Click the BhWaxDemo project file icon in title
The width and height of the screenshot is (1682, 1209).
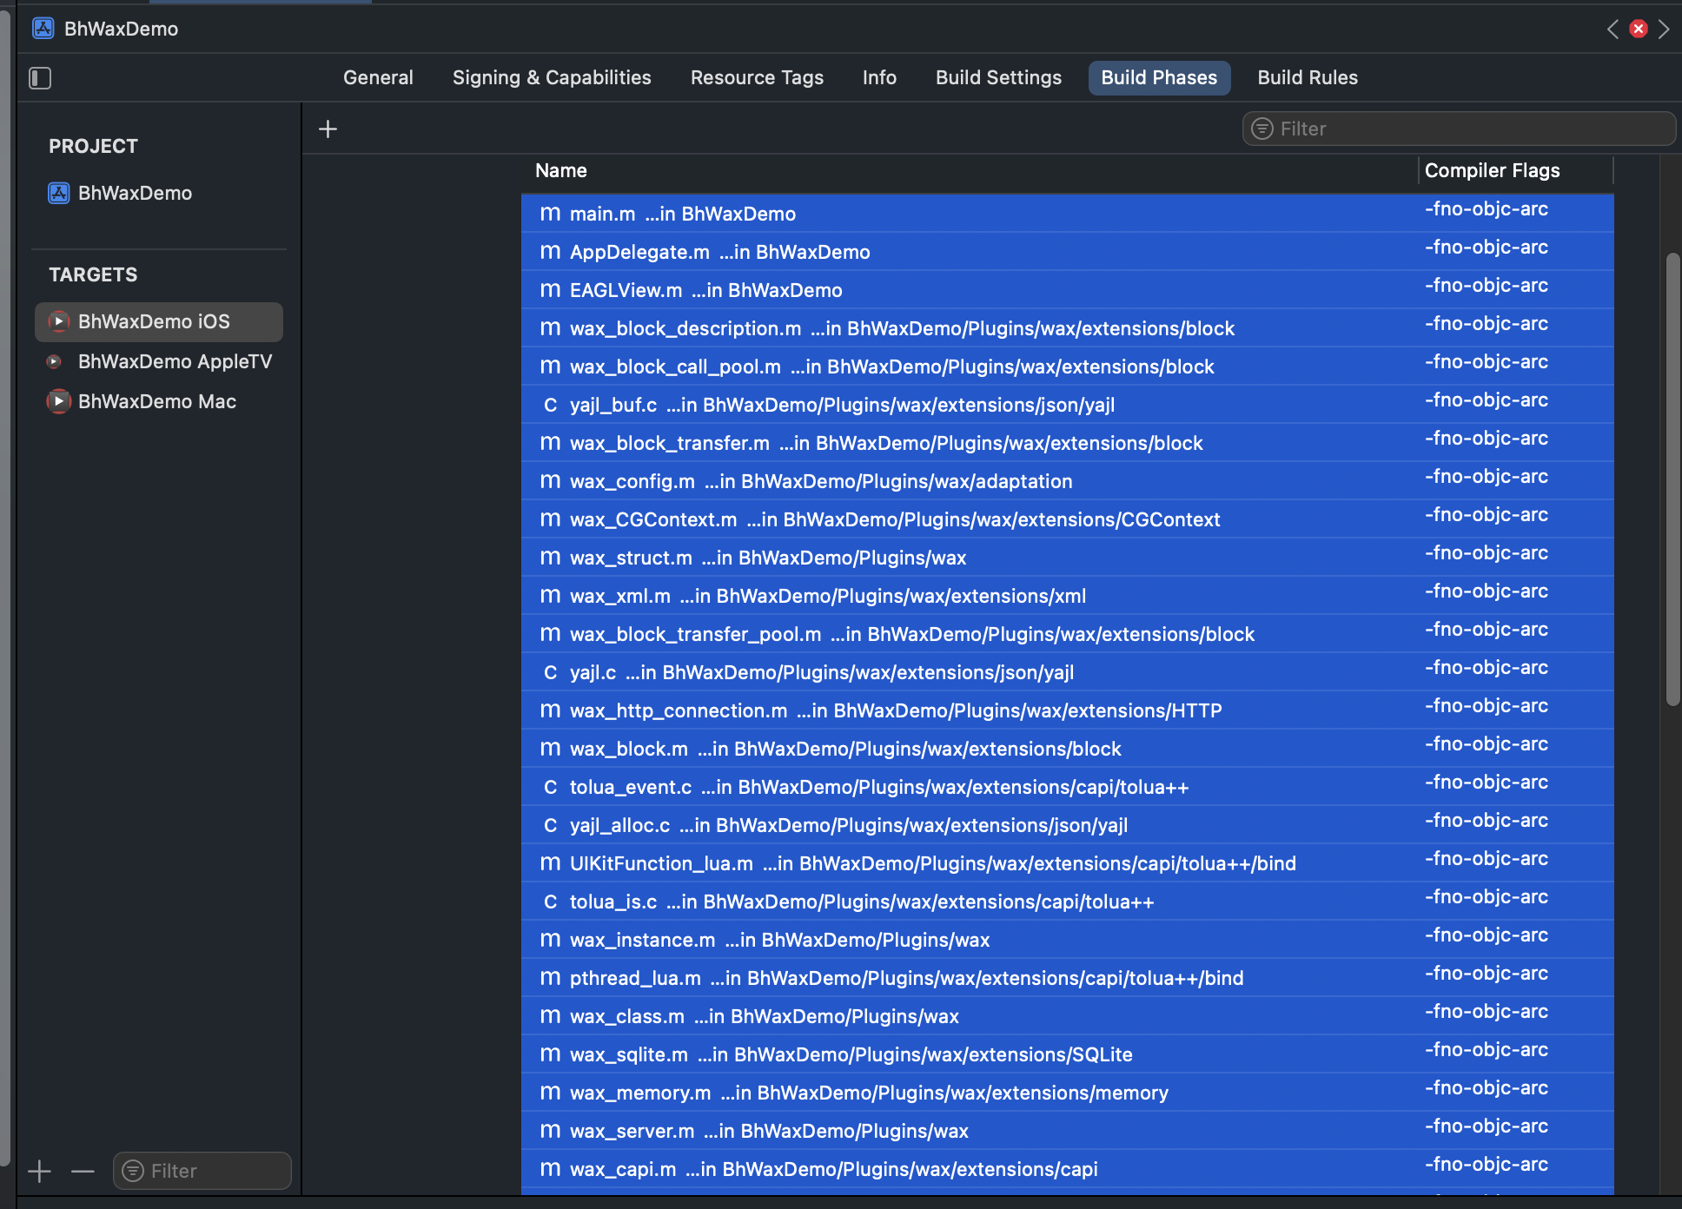(43, 29)
